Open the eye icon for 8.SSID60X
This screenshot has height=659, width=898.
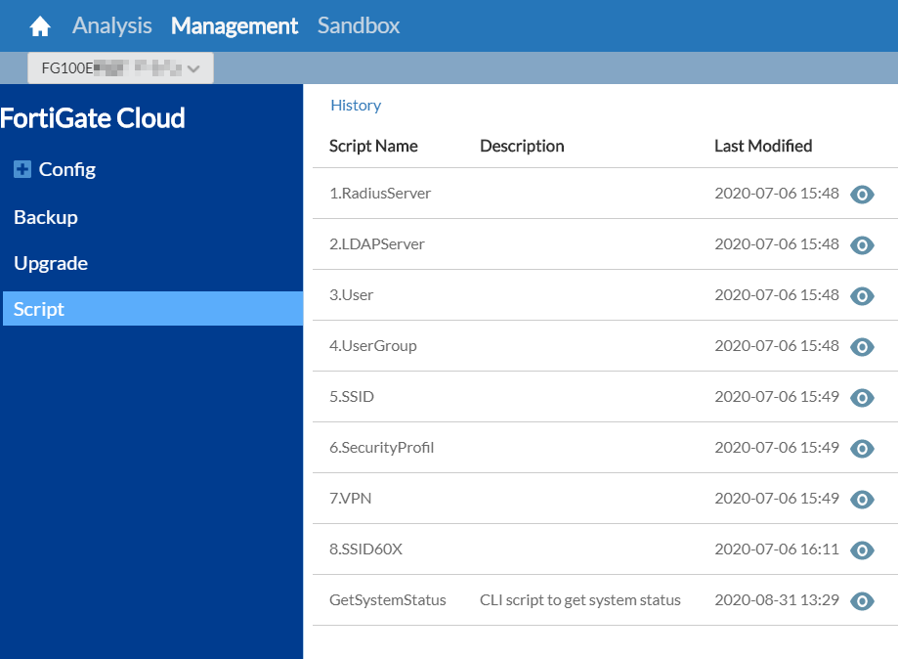click(862, 549)
